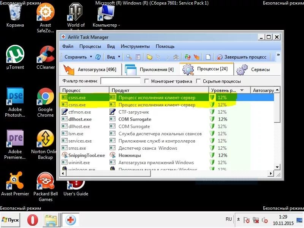The image size is (304, 228).
Task: Click the RU language indicator in taskbar
Action: (229, 219)
